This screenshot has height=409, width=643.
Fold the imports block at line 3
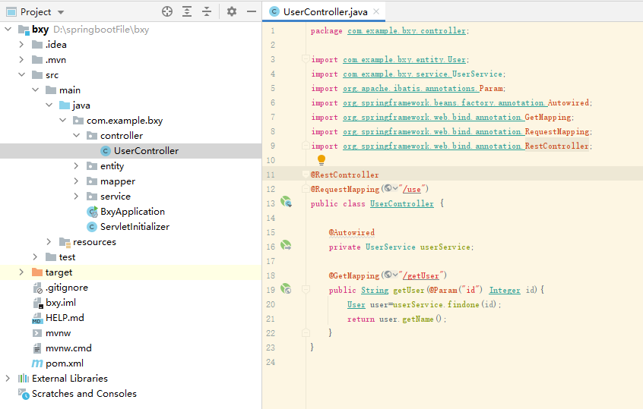click(306, 59)
